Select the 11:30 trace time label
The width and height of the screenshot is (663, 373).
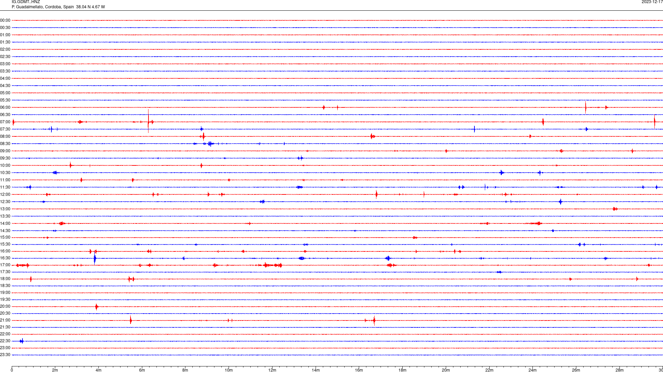tap(5, 187)
